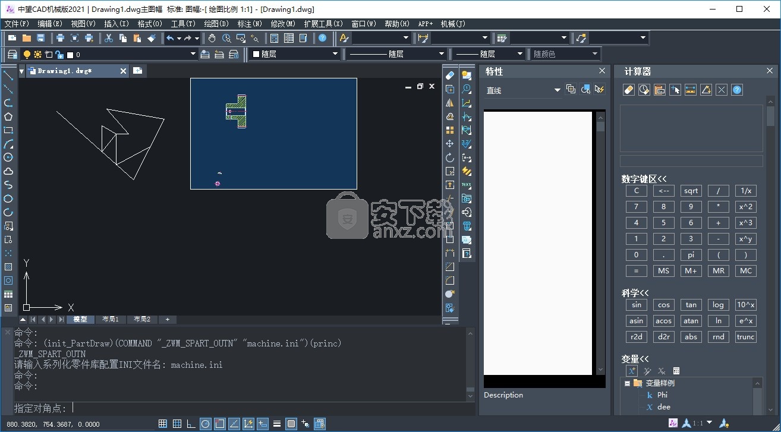
Task: Click the calculator expression input field
Action: click(x=691, y=161)
